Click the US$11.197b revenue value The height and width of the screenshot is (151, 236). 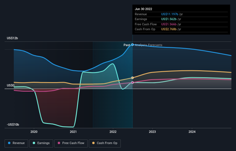point(170,14)
